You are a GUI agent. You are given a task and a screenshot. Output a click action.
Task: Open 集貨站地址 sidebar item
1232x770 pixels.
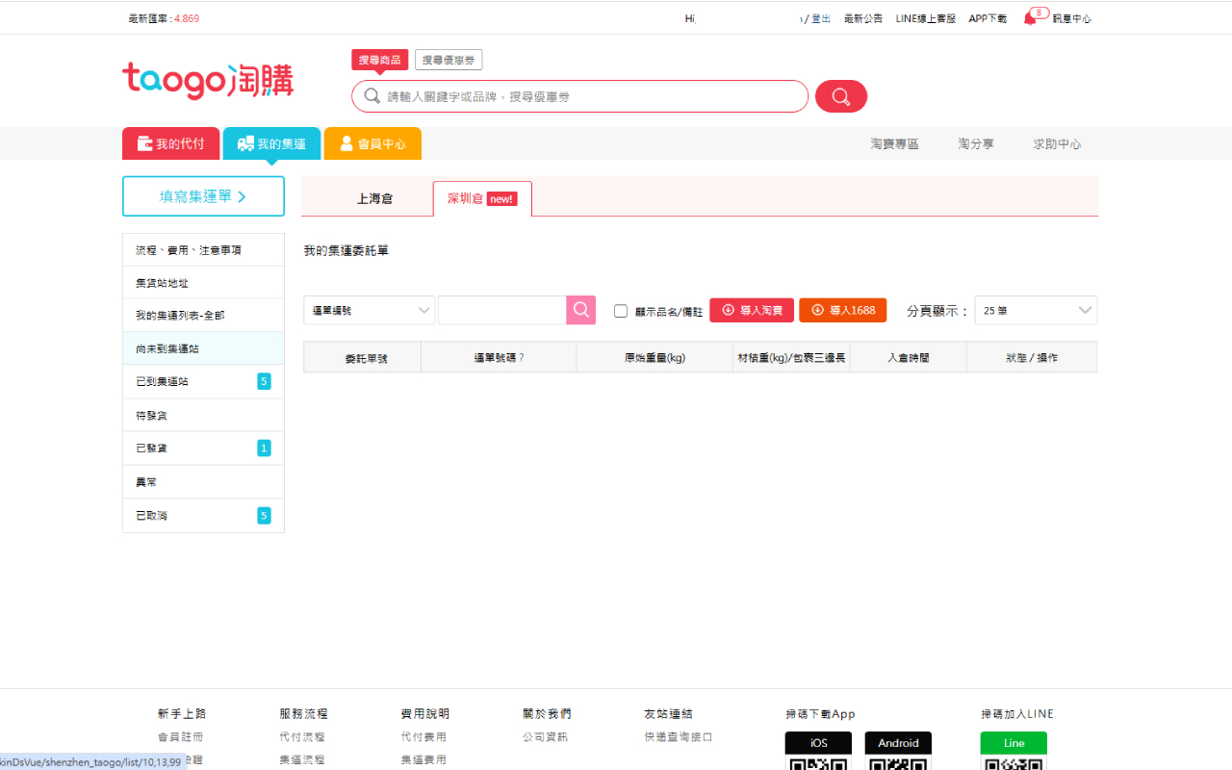[203, 283]
